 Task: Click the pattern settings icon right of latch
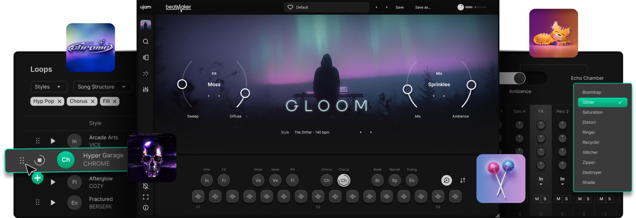[463, 180]
